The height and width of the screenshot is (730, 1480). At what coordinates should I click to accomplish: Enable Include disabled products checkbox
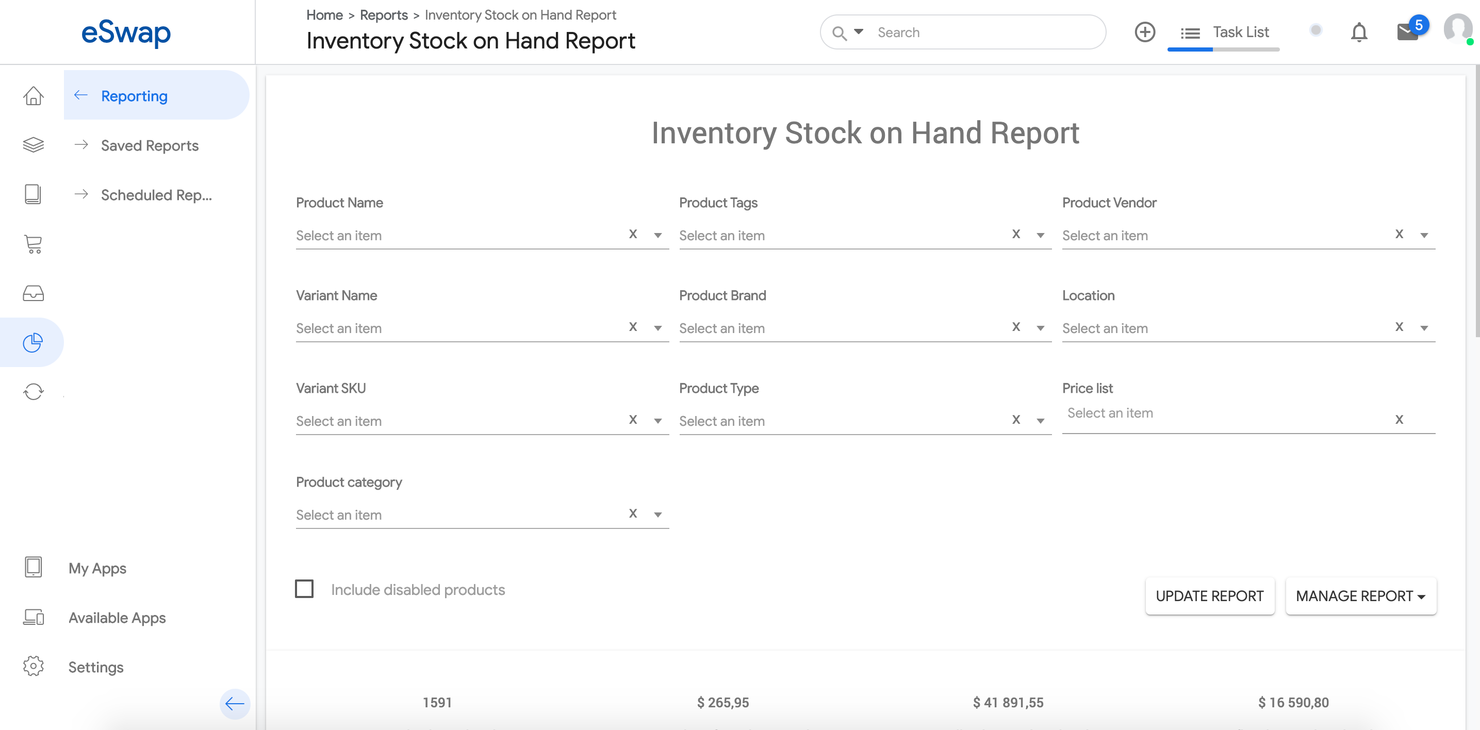[304, 589]
